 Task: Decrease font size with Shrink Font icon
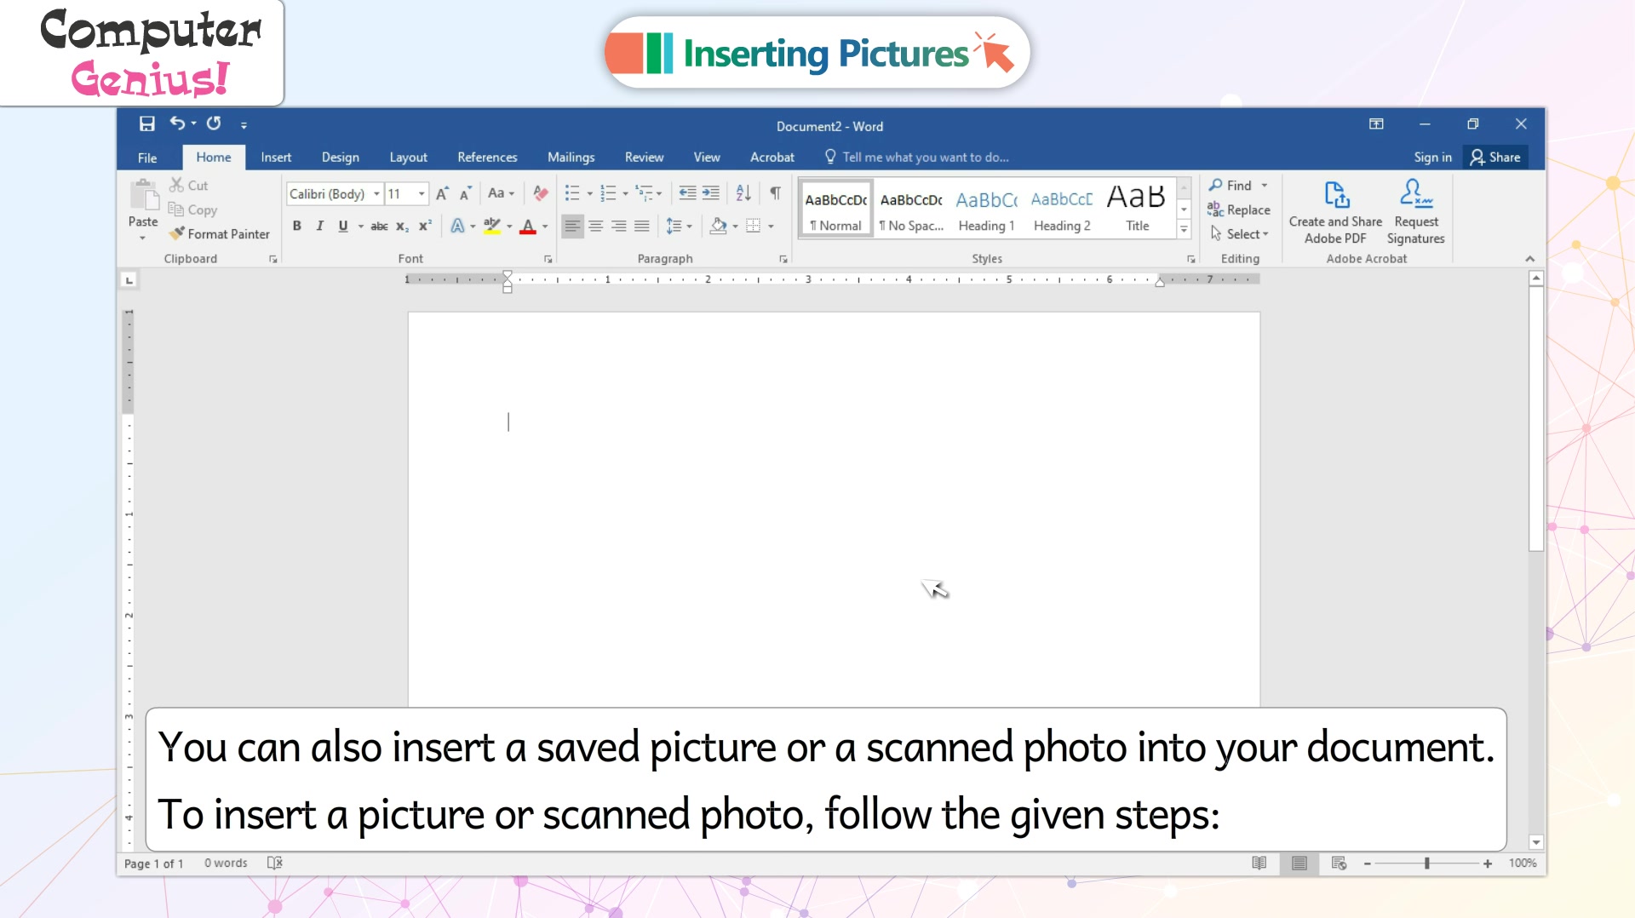click(x=465, y=193)
